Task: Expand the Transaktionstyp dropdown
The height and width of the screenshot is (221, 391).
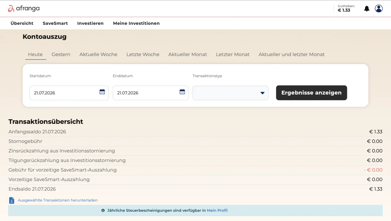Action: [x=230, y=93]
